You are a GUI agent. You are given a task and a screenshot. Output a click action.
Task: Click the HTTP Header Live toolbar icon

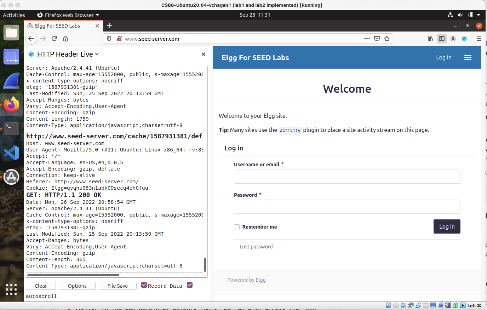(464, 39)
